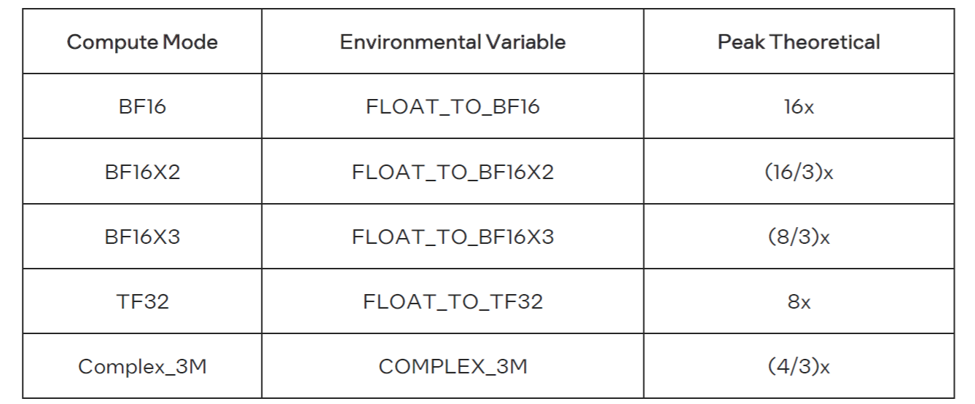
Task: Select the BF16X3 compute mode cell
Action: point(142,237)
